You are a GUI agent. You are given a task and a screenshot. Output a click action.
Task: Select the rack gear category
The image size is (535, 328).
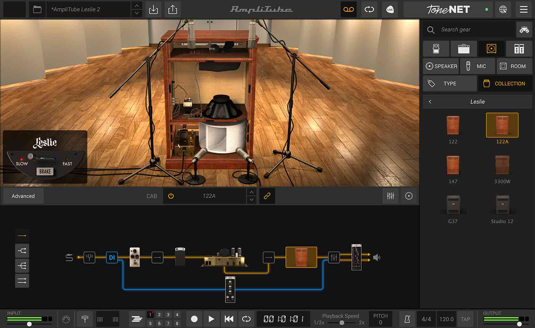(x=519, y=49)
